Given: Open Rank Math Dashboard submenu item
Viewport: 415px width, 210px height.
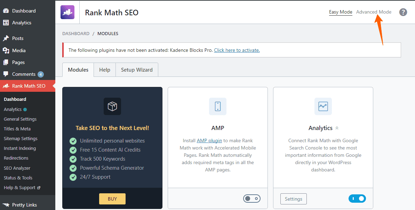Looking at the screenshot, I should [15, 99].
